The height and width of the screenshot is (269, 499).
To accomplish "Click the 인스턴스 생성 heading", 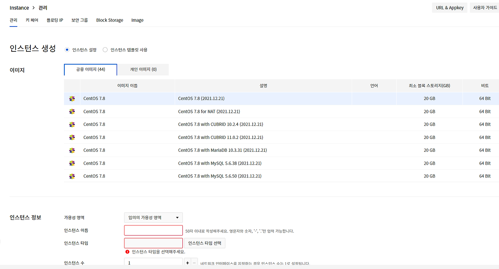I will pos(33,49).
